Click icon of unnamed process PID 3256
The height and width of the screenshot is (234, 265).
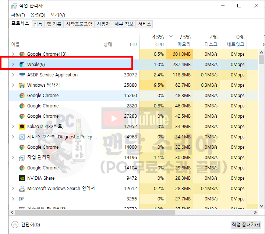(x=22, y=199)
